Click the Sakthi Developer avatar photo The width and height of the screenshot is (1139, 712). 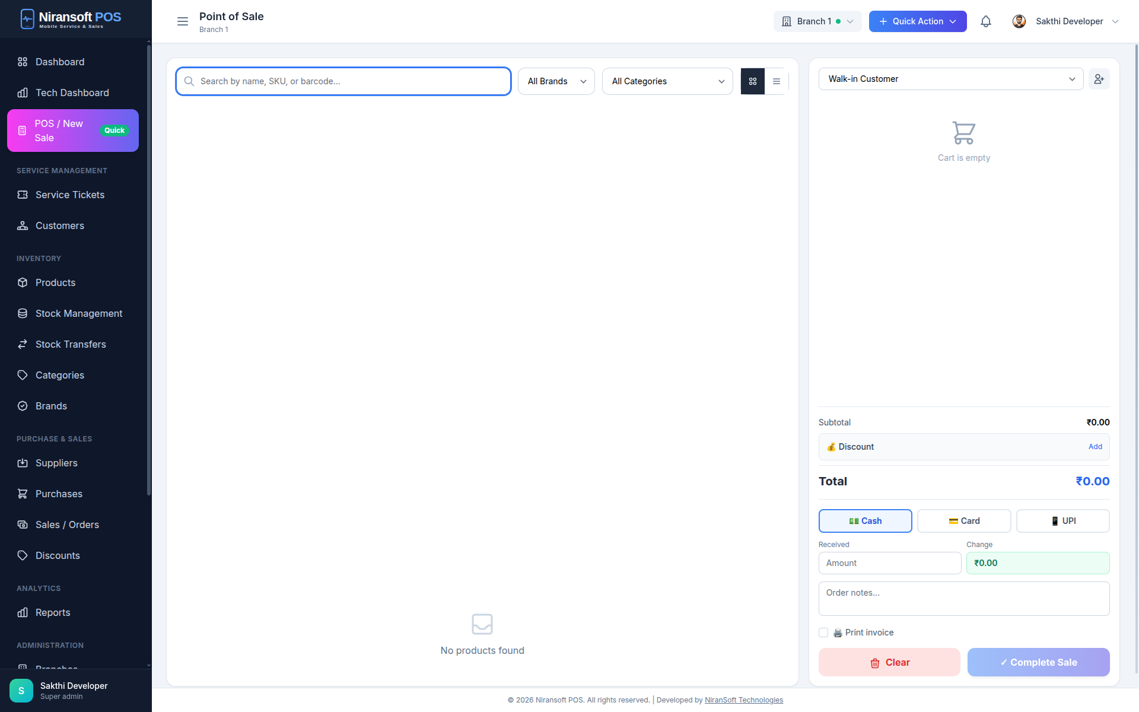[x=1019, y=21]
